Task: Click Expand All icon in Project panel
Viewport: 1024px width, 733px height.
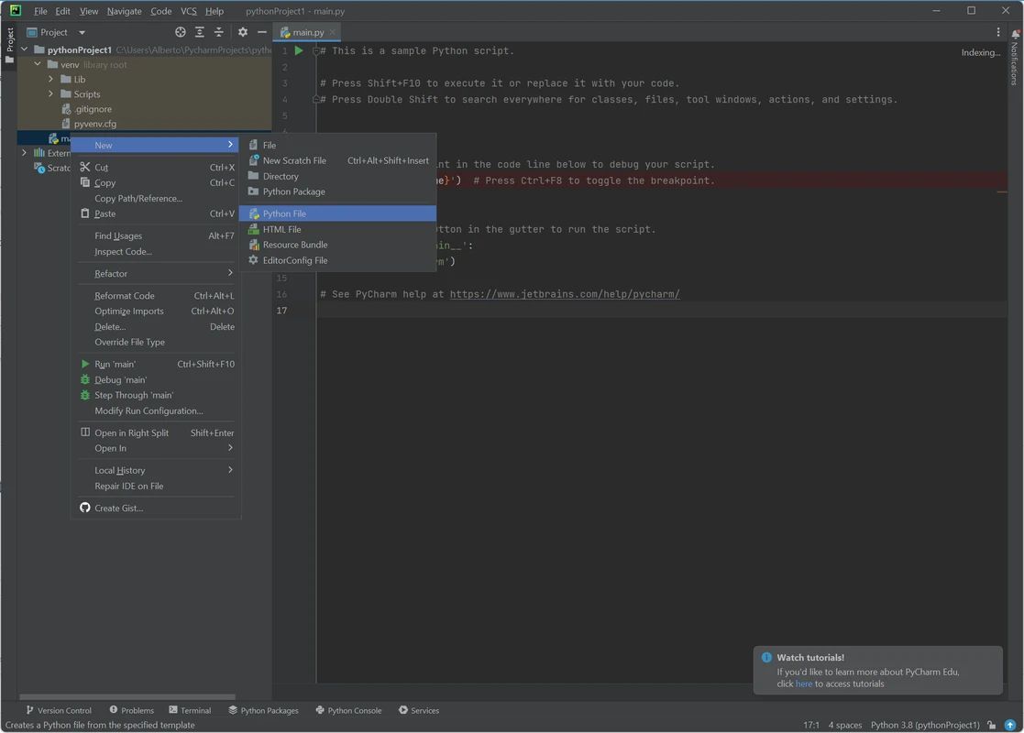Action: pos(200,32)
